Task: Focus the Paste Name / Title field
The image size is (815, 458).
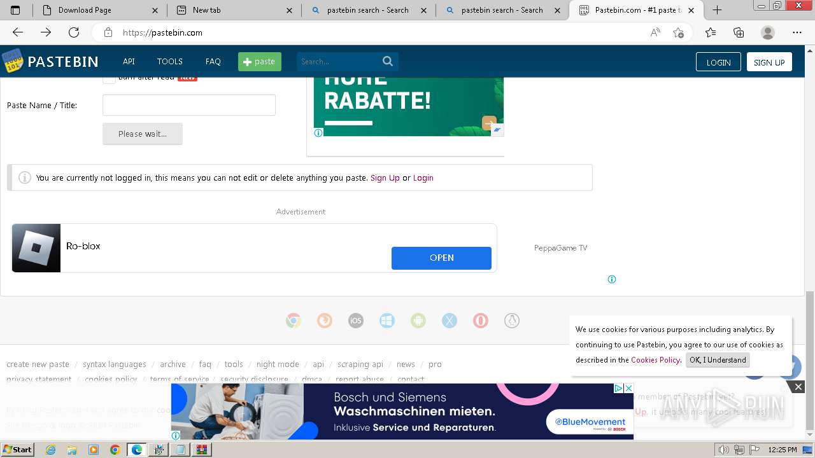Action: click(189, 105)
